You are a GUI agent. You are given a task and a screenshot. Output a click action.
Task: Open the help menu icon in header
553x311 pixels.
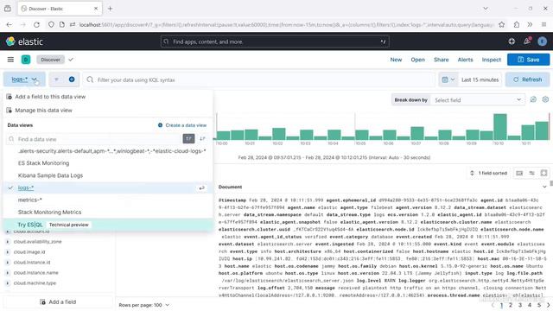click(x=512, y=41)
